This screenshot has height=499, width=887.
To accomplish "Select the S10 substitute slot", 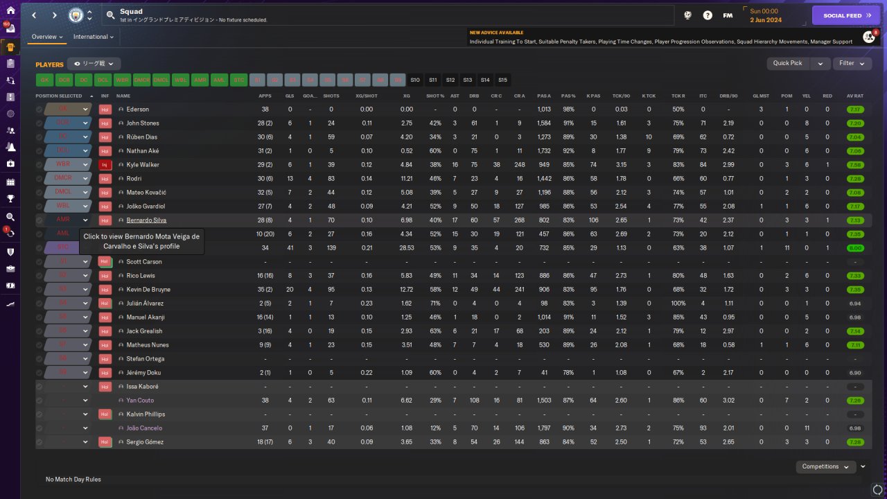I will pyautogui.click(x=415, y=80).
